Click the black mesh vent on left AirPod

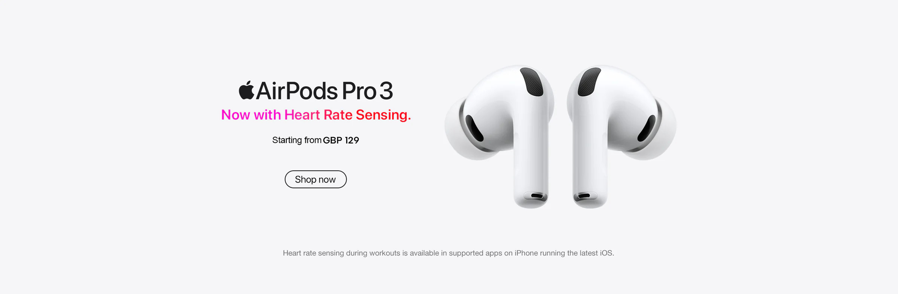coord(532,82)
